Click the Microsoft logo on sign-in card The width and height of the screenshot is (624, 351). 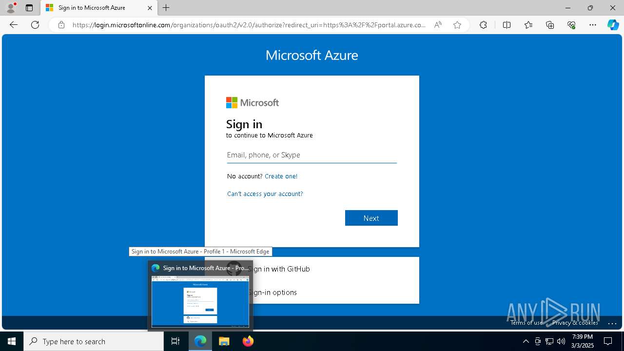point(253,102)
